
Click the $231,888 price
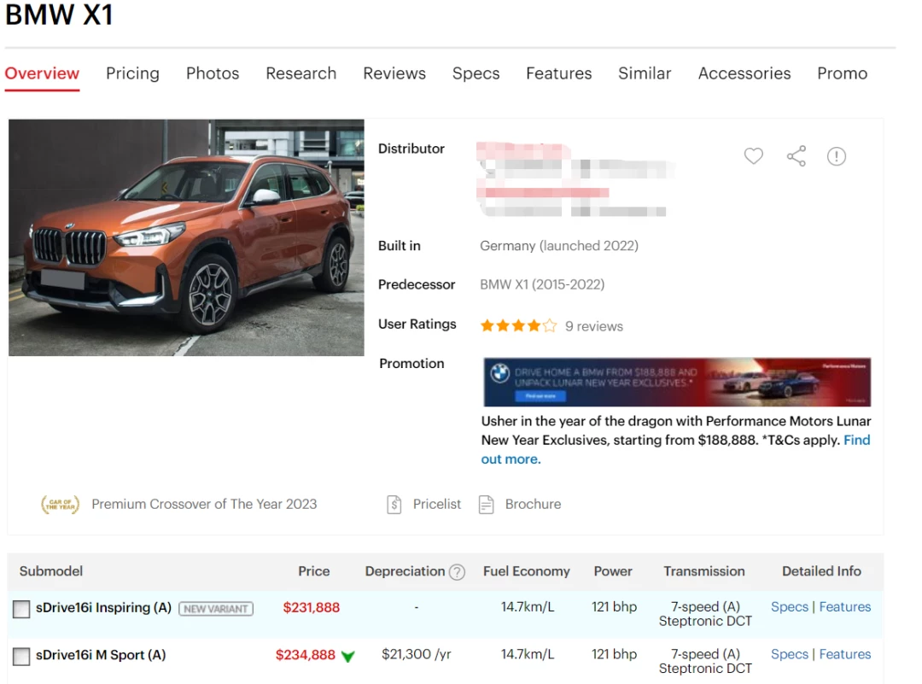point(311,607)
